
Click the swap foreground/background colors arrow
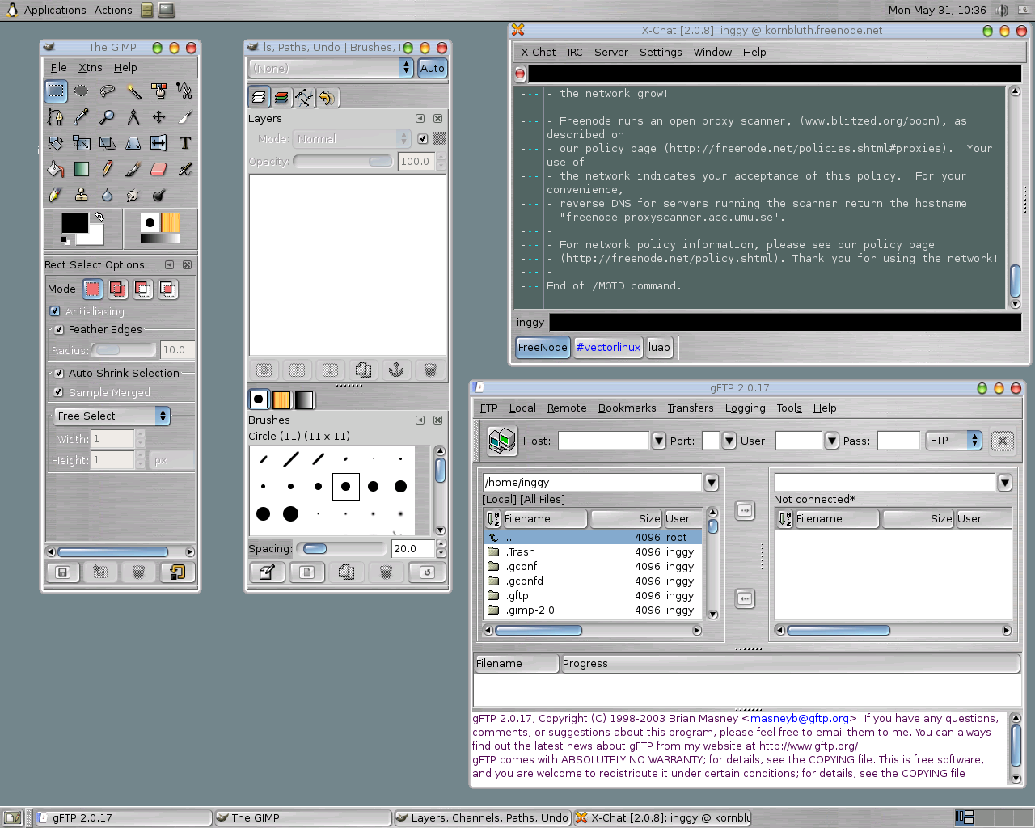click(x=99, y=217)
